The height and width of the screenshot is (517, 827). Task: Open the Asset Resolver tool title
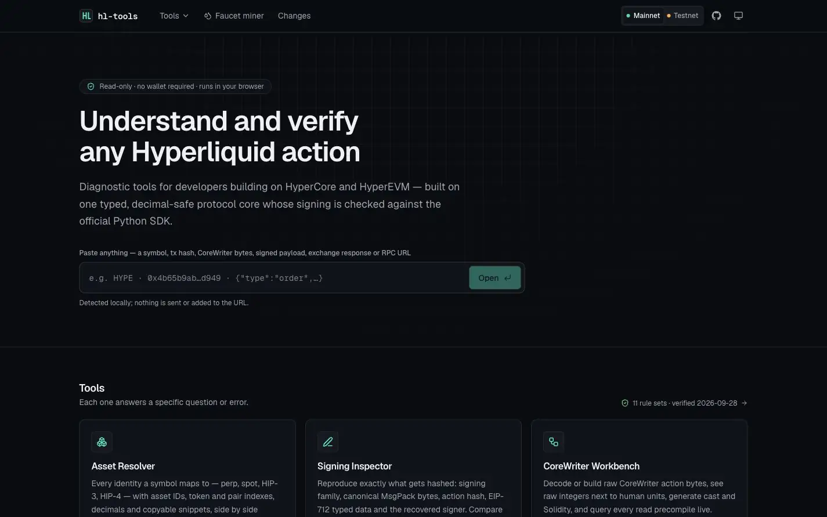[x=123, y=466]
